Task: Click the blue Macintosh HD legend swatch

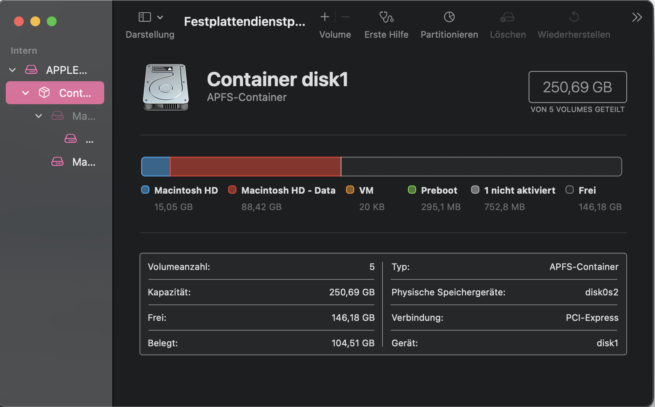Action: [x=145, y=190]
